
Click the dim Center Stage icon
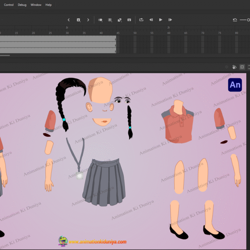[x=226, y=67]
